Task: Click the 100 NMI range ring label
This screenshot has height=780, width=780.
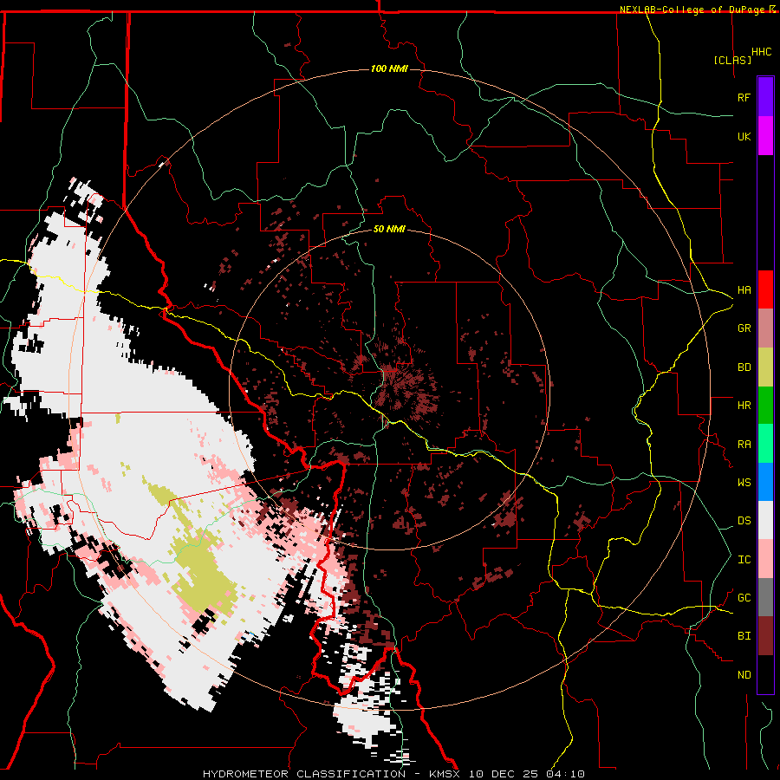Action: click(x=389, y=68)
